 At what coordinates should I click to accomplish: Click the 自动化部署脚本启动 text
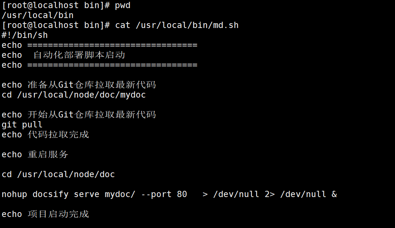coord(79,55)
